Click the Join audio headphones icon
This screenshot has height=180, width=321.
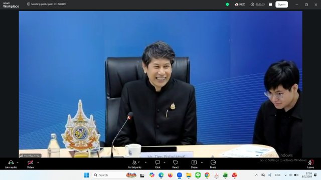pos(11,162)
